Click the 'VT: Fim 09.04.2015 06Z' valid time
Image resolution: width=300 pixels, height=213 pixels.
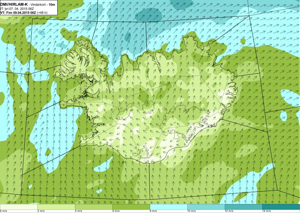click(18, 13)
